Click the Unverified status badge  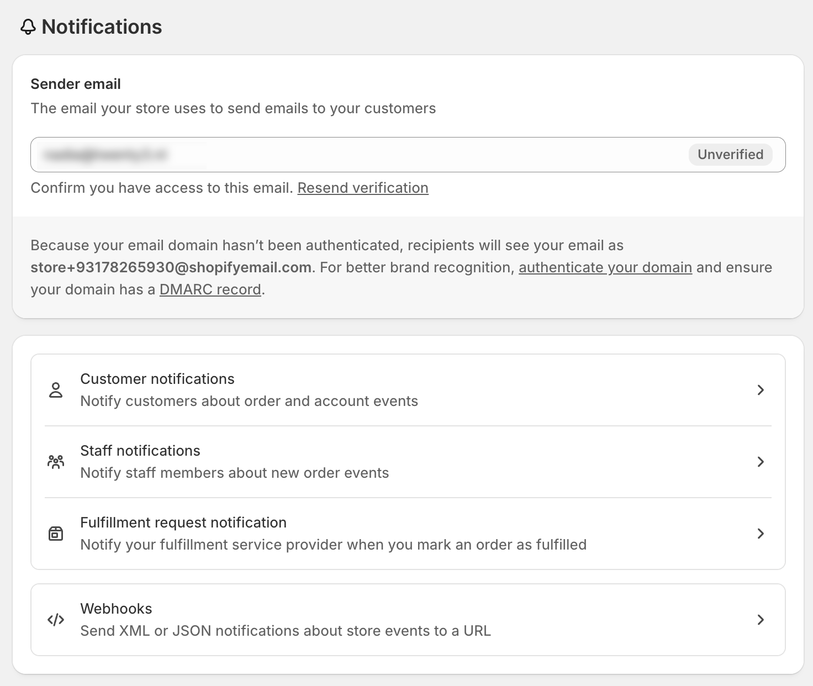click(x=730, y=155)
